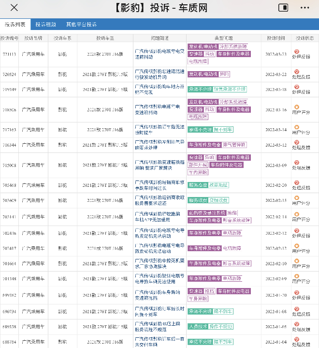Image resolution: width=319 pixels, height=348 pixels.
Task: Open complaint about 4S店上牌服务流程不规范
Action: click(158, 327)
